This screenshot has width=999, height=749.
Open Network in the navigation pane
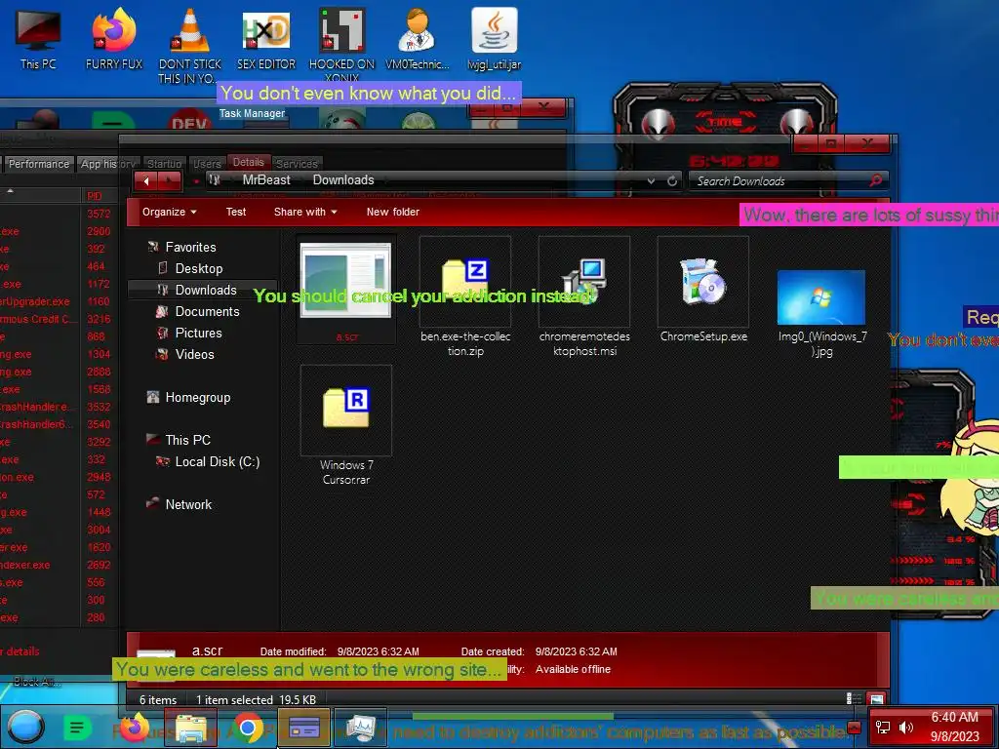tap(188, 504)
